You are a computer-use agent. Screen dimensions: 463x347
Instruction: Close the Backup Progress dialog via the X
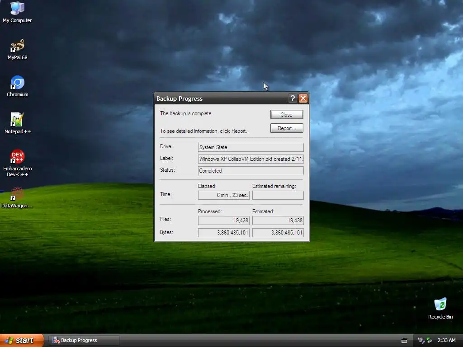pos(303,98)
